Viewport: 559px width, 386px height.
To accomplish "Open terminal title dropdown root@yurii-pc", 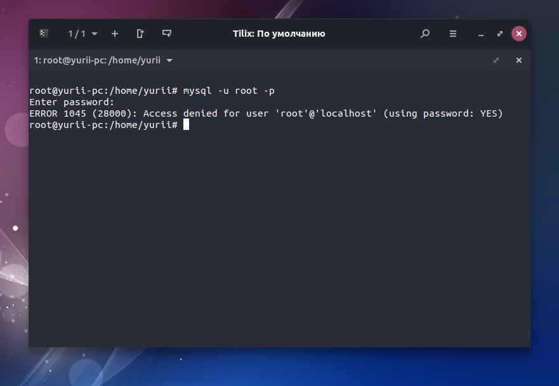I will tap(103, 61).
